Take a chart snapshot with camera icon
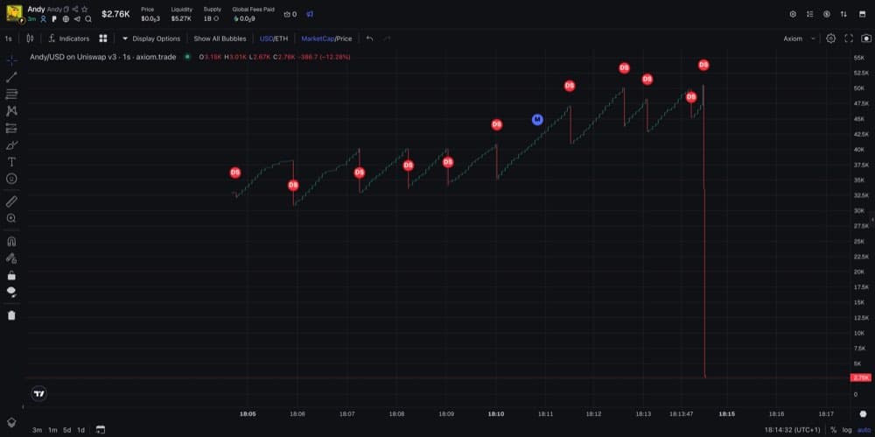This screenshot has height=437, width=875. 866,39
